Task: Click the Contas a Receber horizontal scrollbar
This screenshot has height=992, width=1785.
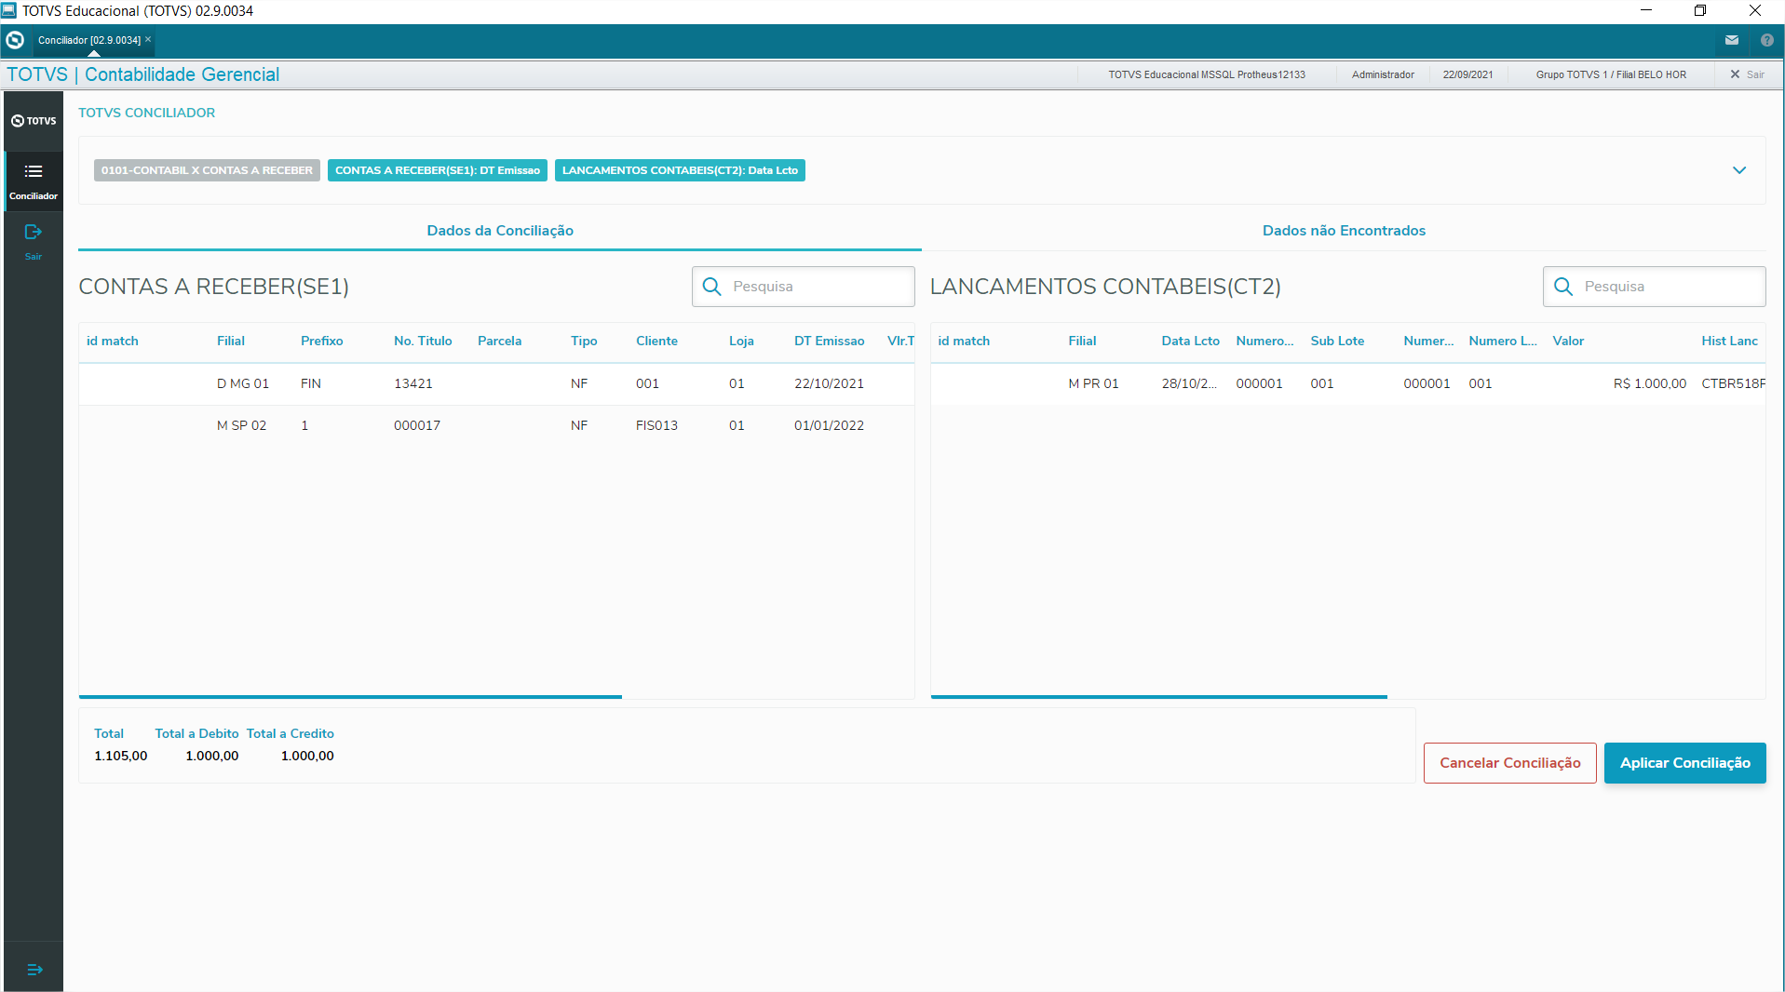Action: 350,696
